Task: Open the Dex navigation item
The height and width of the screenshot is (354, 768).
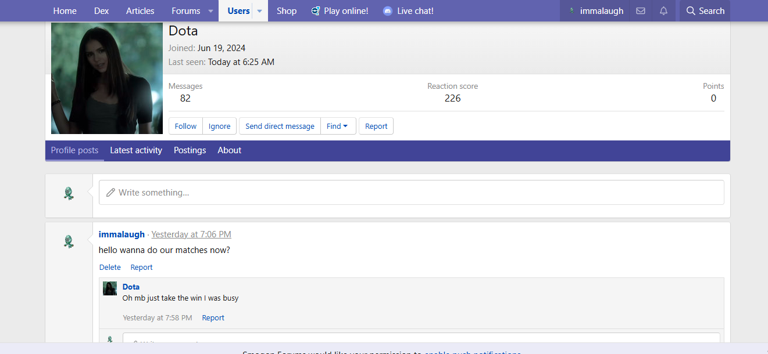Action: [x=102, y=11]
